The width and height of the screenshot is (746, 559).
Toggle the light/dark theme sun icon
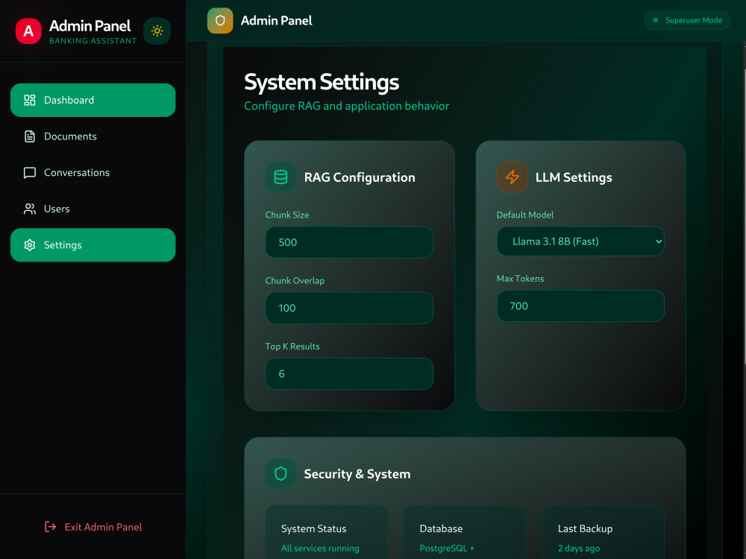[x=157, y=31]
